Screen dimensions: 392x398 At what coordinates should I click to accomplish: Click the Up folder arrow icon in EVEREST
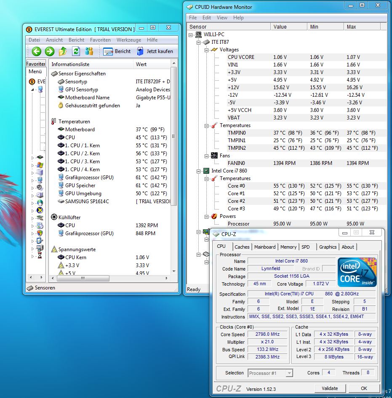coord(63,51)
